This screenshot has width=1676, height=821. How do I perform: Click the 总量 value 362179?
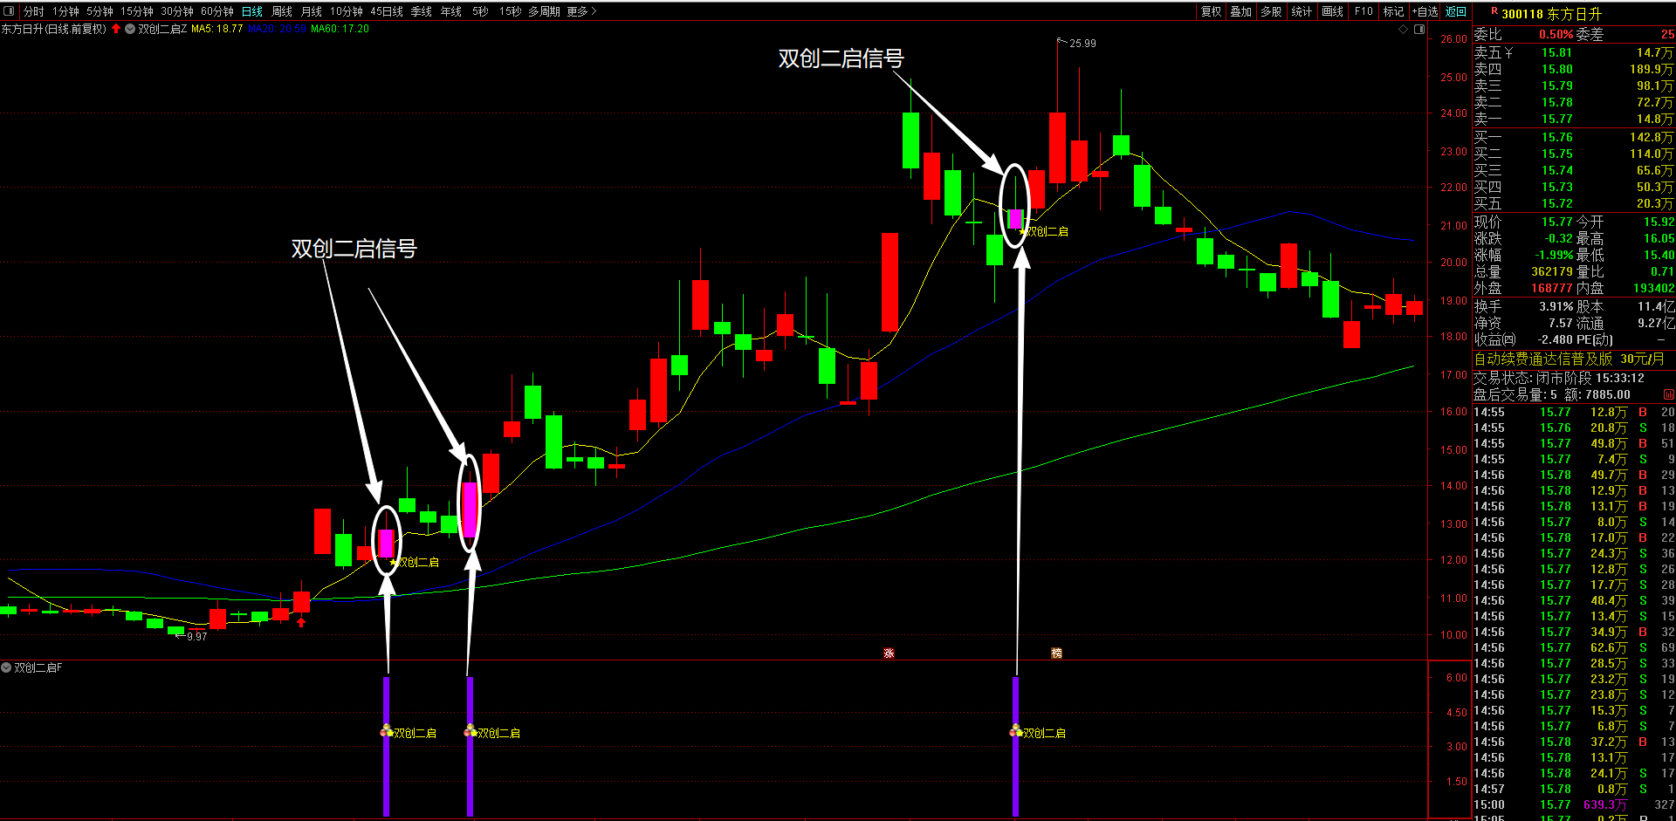tap(1552, 271)
